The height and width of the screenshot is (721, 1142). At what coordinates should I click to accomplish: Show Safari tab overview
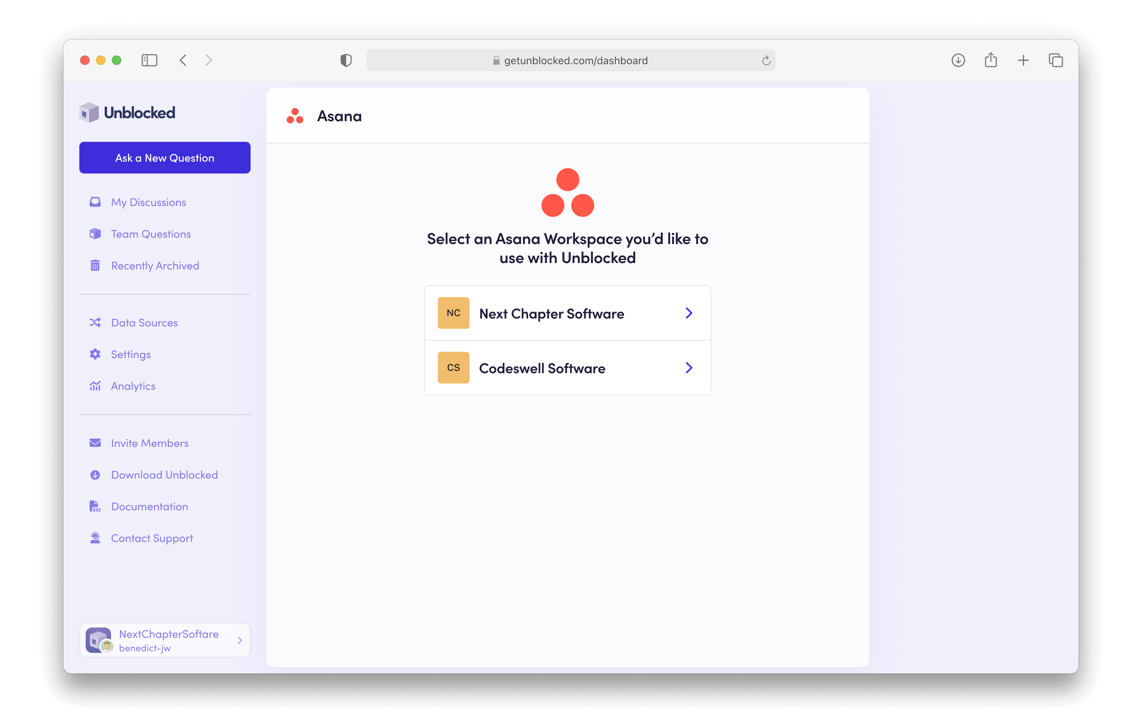pyautogui.click(x=1056, y=60)
